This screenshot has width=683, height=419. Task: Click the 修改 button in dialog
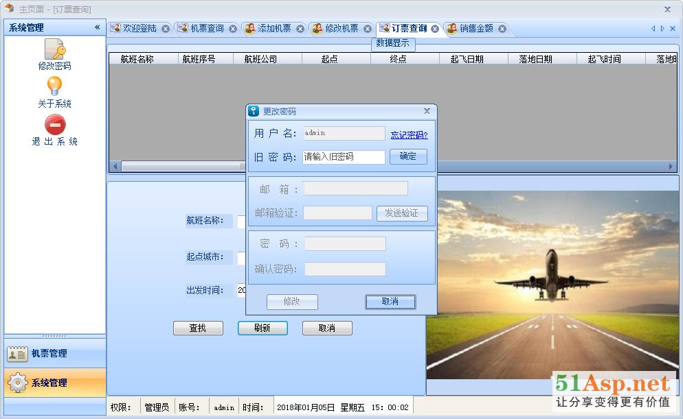[292, 302]
